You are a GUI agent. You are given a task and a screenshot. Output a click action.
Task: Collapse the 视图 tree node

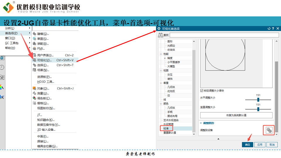[161, 71]
